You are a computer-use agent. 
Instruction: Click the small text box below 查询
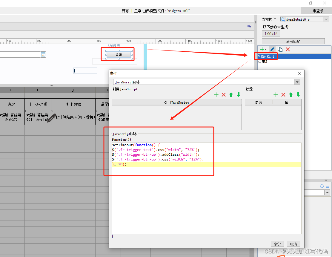click(85, 71)
